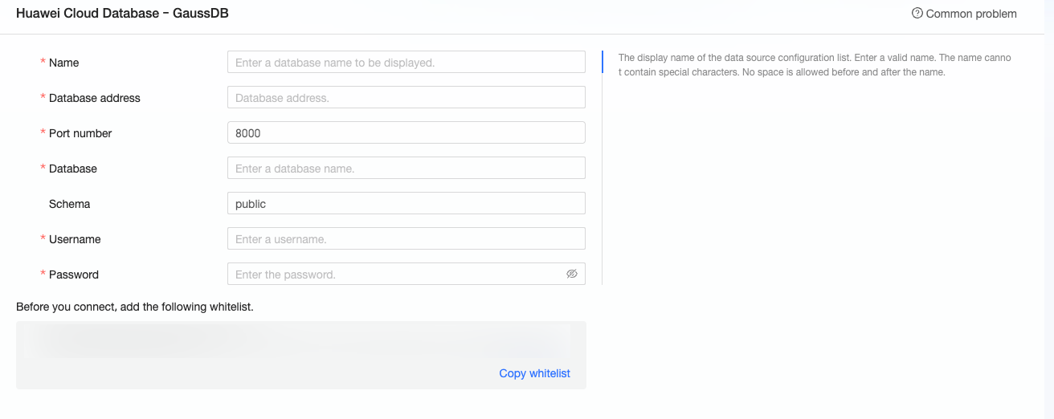Image resolution: width=1054 pixels, height=419 pixels.
Task: Click the Copy whitelist link
Action: 534,373
